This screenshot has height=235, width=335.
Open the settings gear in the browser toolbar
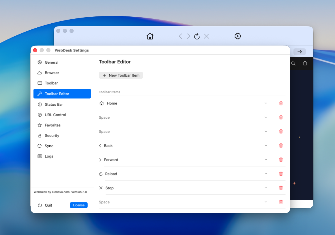237,36
